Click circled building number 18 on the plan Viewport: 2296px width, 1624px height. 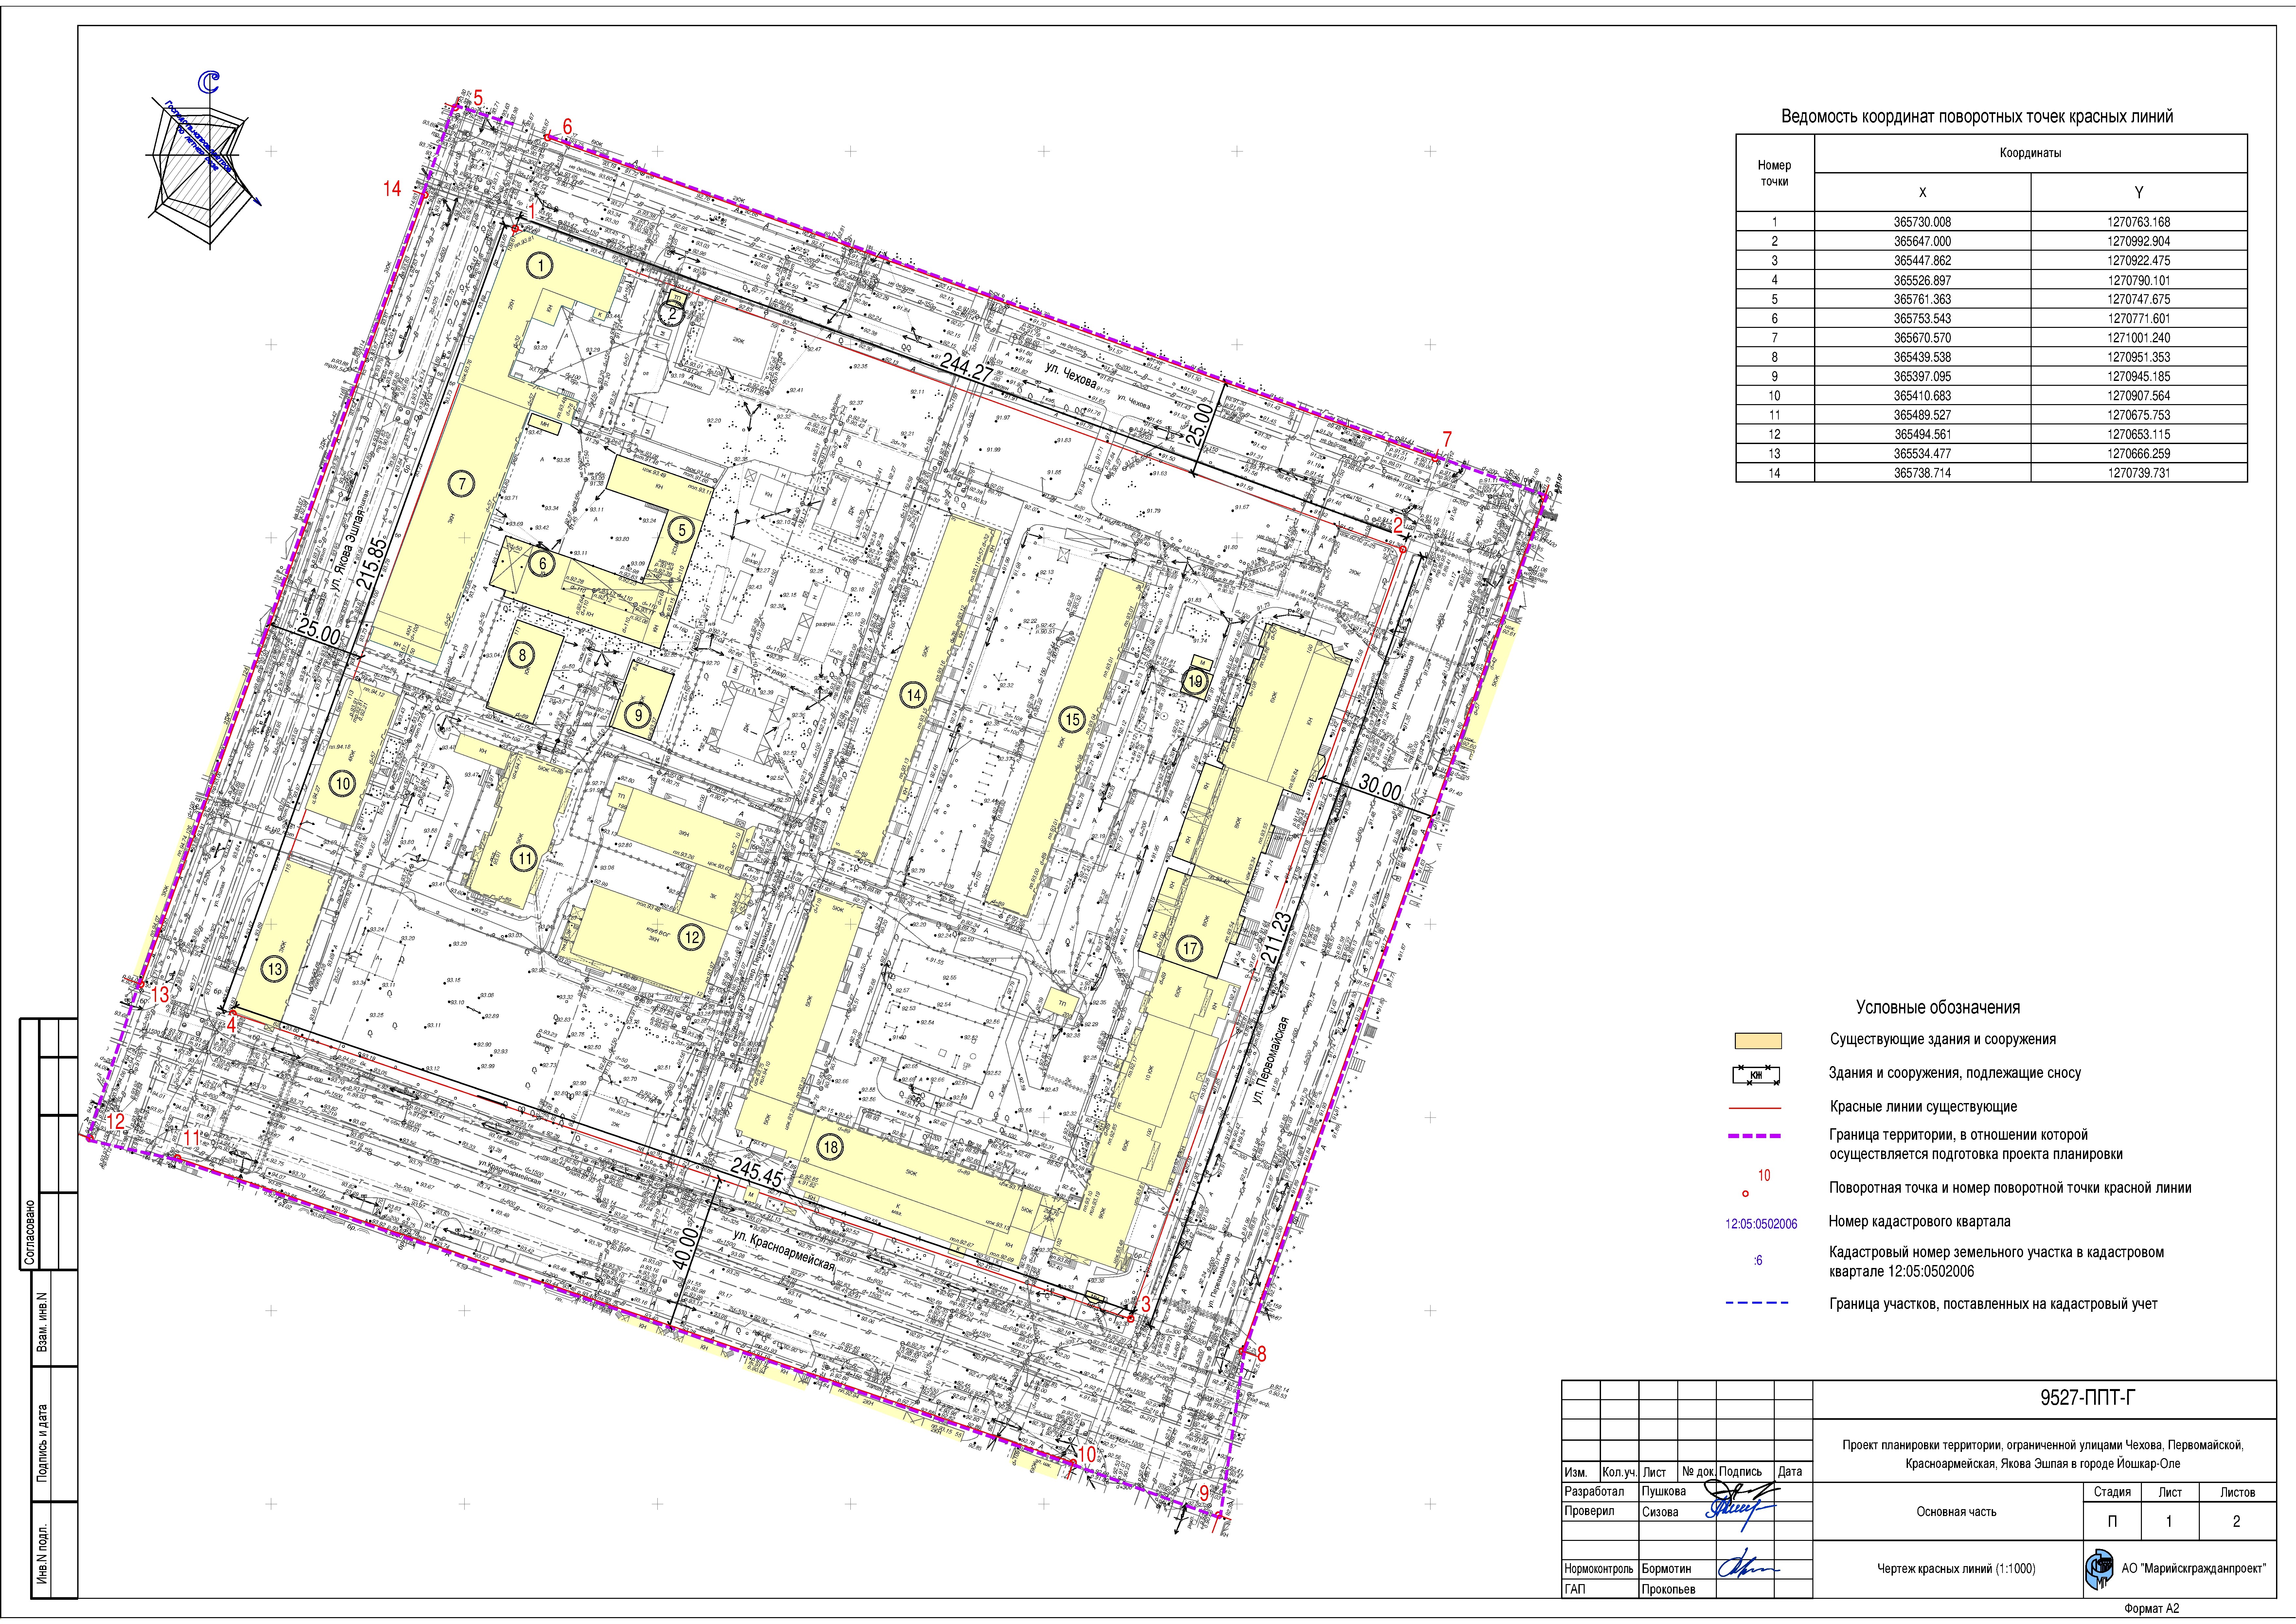click(x=830, y=1147)
